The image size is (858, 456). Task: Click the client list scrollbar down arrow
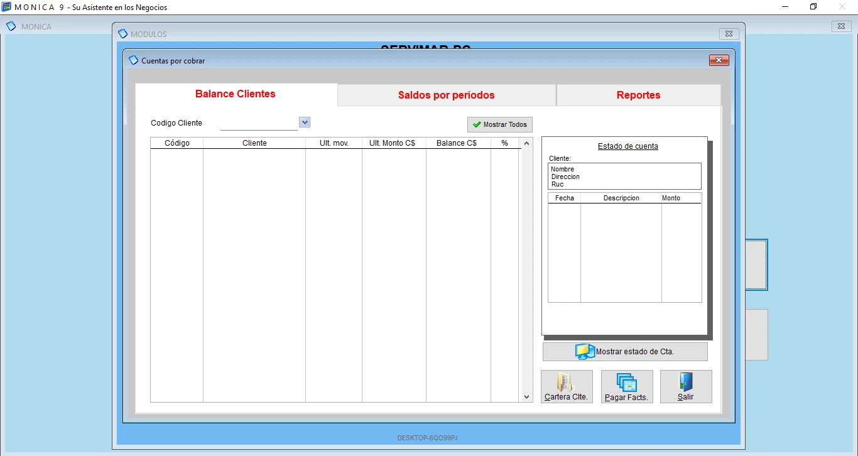526,396
